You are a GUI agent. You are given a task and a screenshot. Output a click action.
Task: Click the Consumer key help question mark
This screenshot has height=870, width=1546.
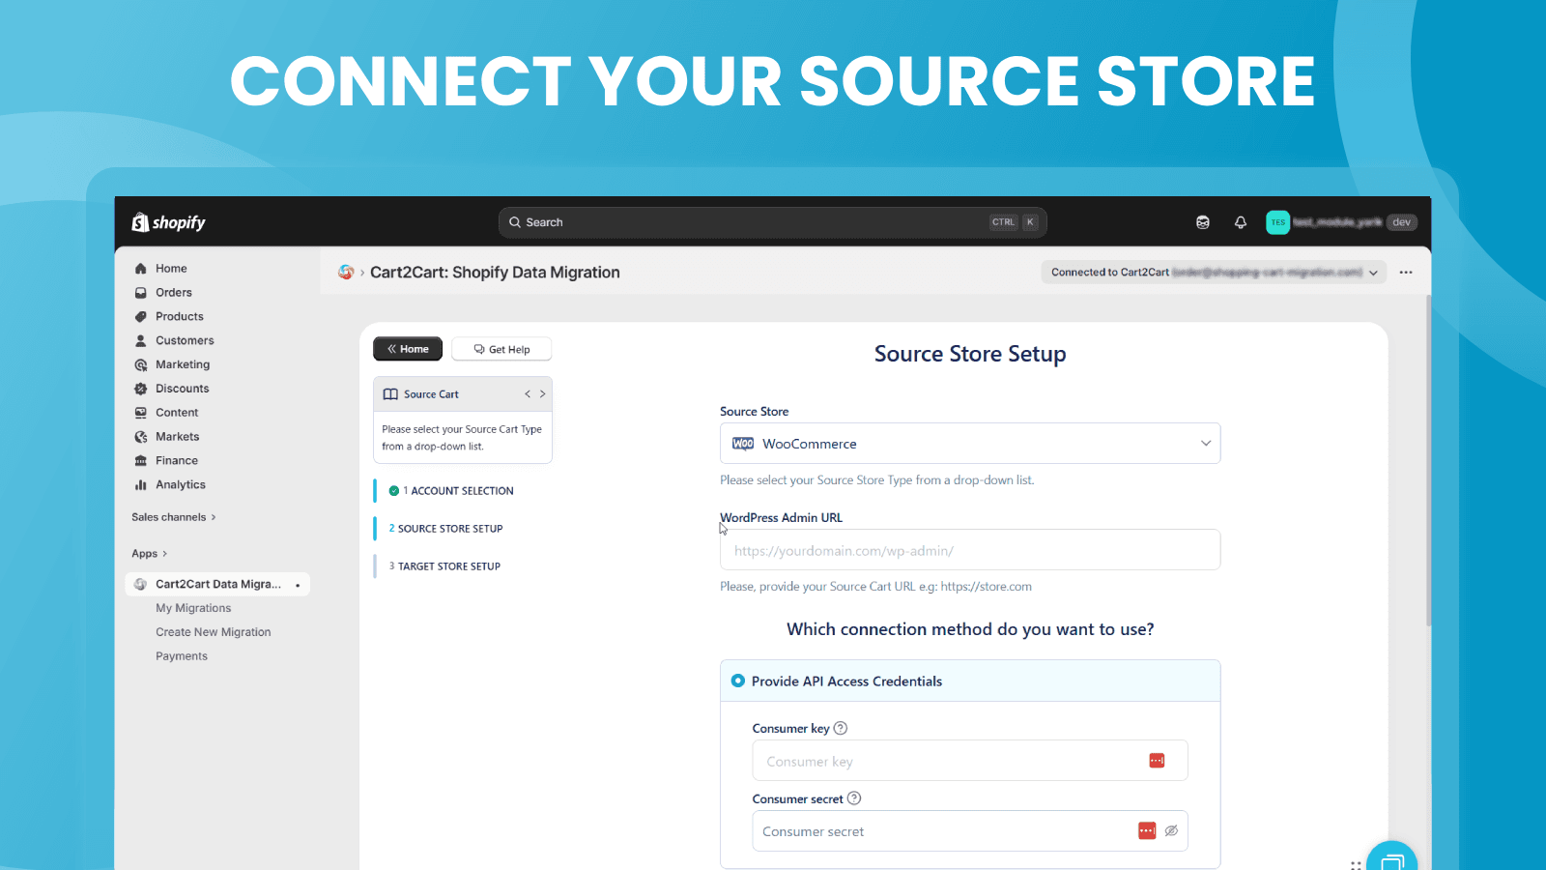coord(841,728)
